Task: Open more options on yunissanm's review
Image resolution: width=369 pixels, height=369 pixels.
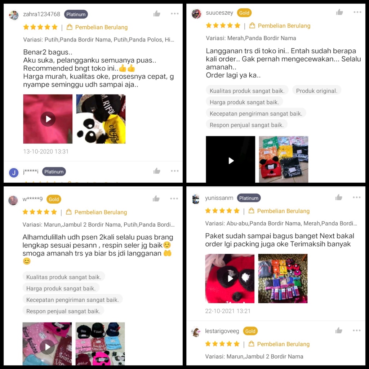Action: click(356, 197)
